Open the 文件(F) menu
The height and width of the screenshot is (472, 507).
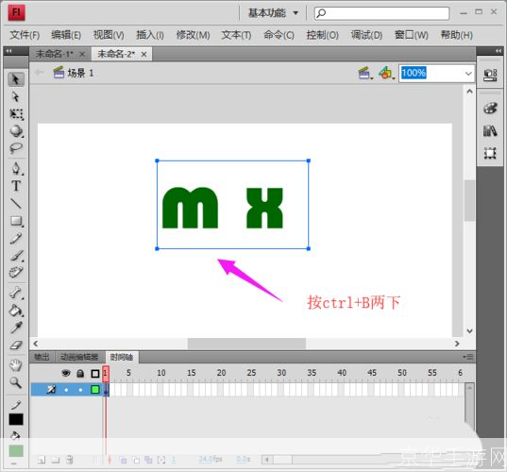tap(25, 35)
